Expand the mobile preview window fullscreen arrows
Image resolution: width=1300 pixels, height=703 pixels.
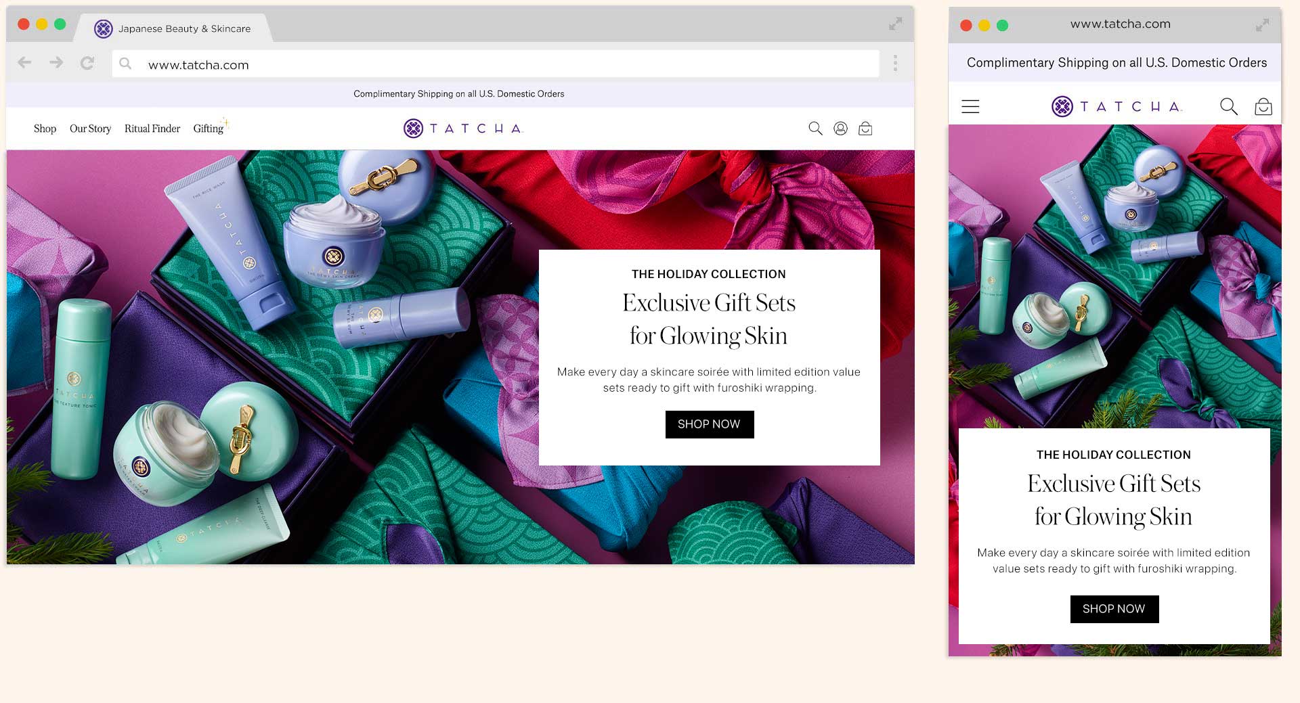click(x=1262, y=25)
